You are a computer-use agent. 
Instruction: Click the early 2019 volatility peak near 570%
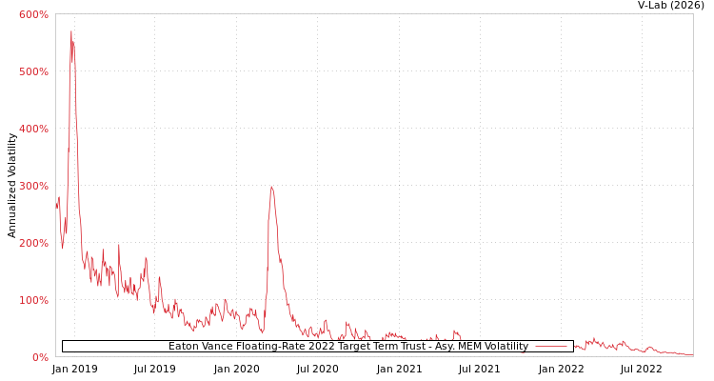pyautogui.click(x=71, y=31)
